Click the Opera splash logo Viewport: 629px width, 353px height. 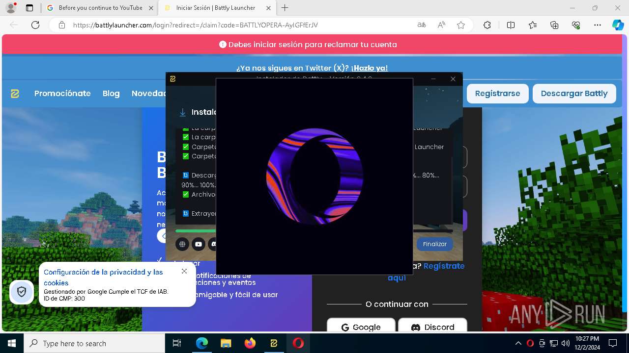pos(314,176)
